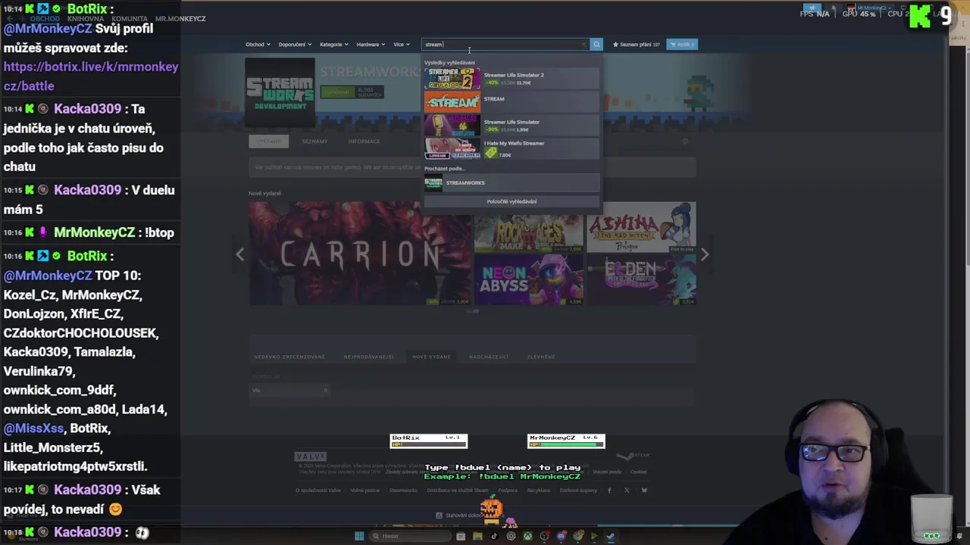Select the STREAM search result

click(512, 101)
